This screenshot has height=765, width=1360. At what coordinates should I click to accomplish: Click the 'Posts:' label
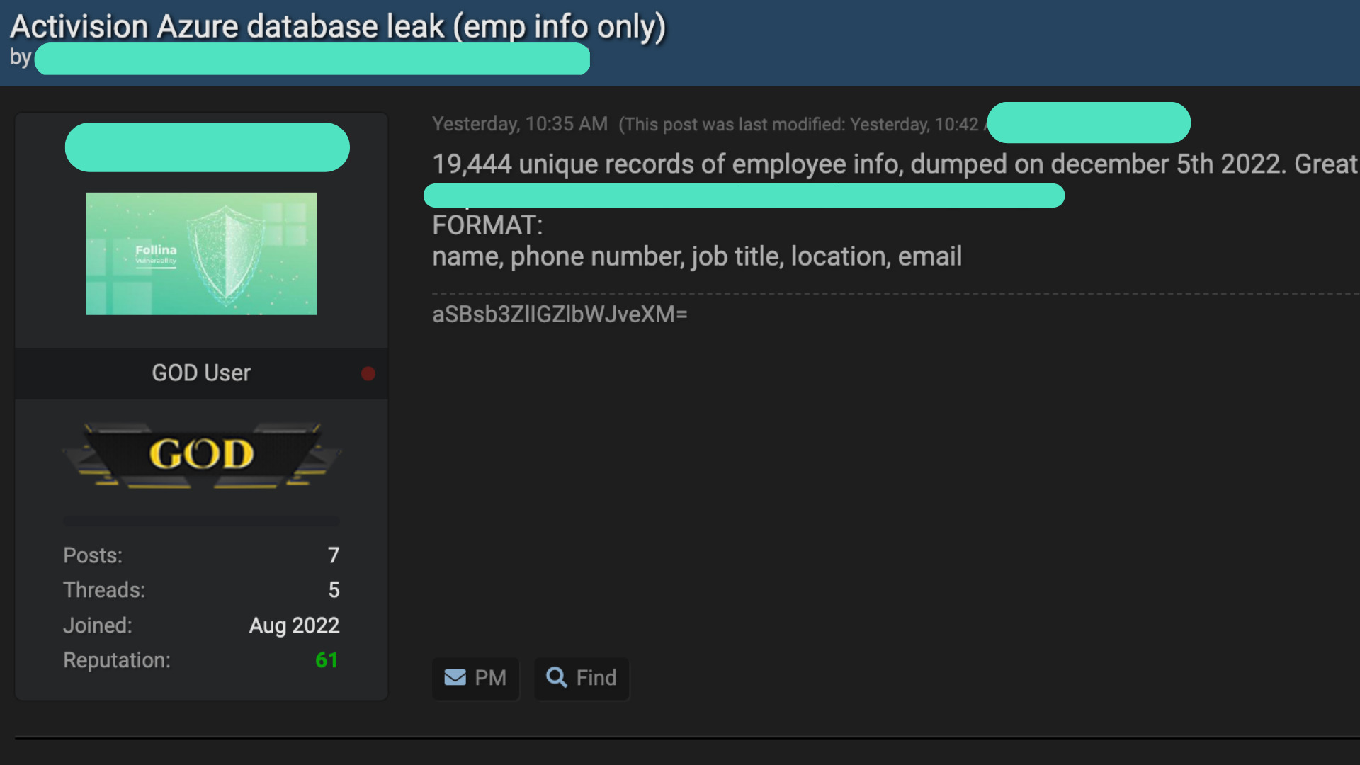click(x=93, y=555)
